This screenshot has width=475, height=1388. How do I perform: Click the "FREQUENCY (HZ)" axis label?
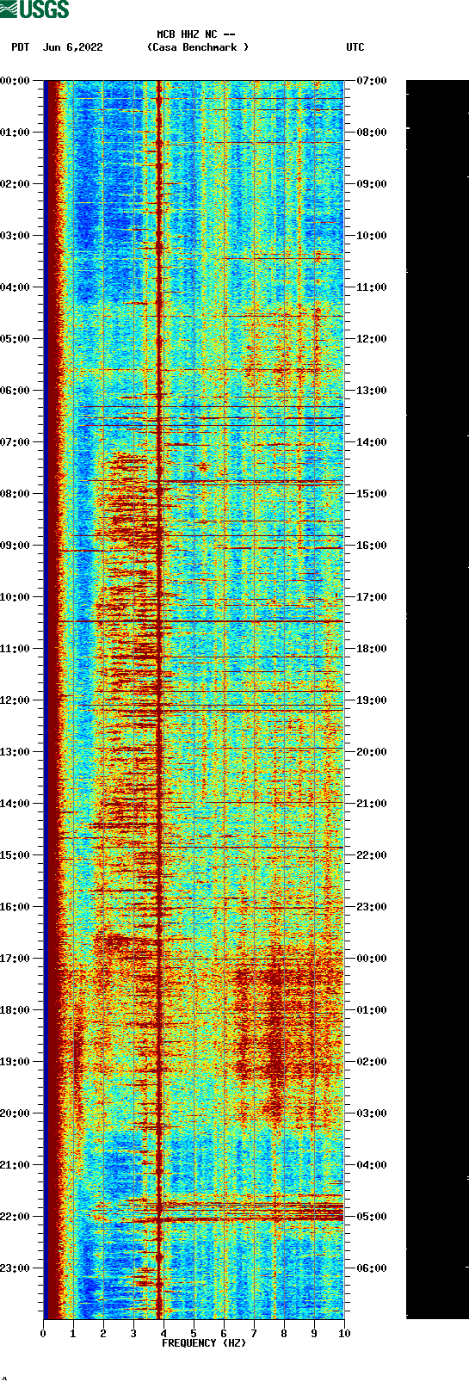click(204, 1343)
